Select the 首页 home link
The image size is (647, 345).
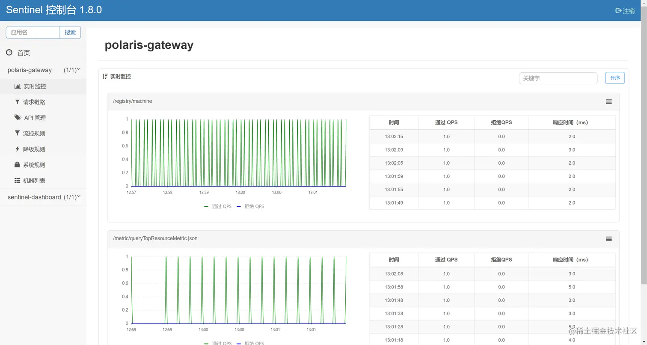coord(24,53)
